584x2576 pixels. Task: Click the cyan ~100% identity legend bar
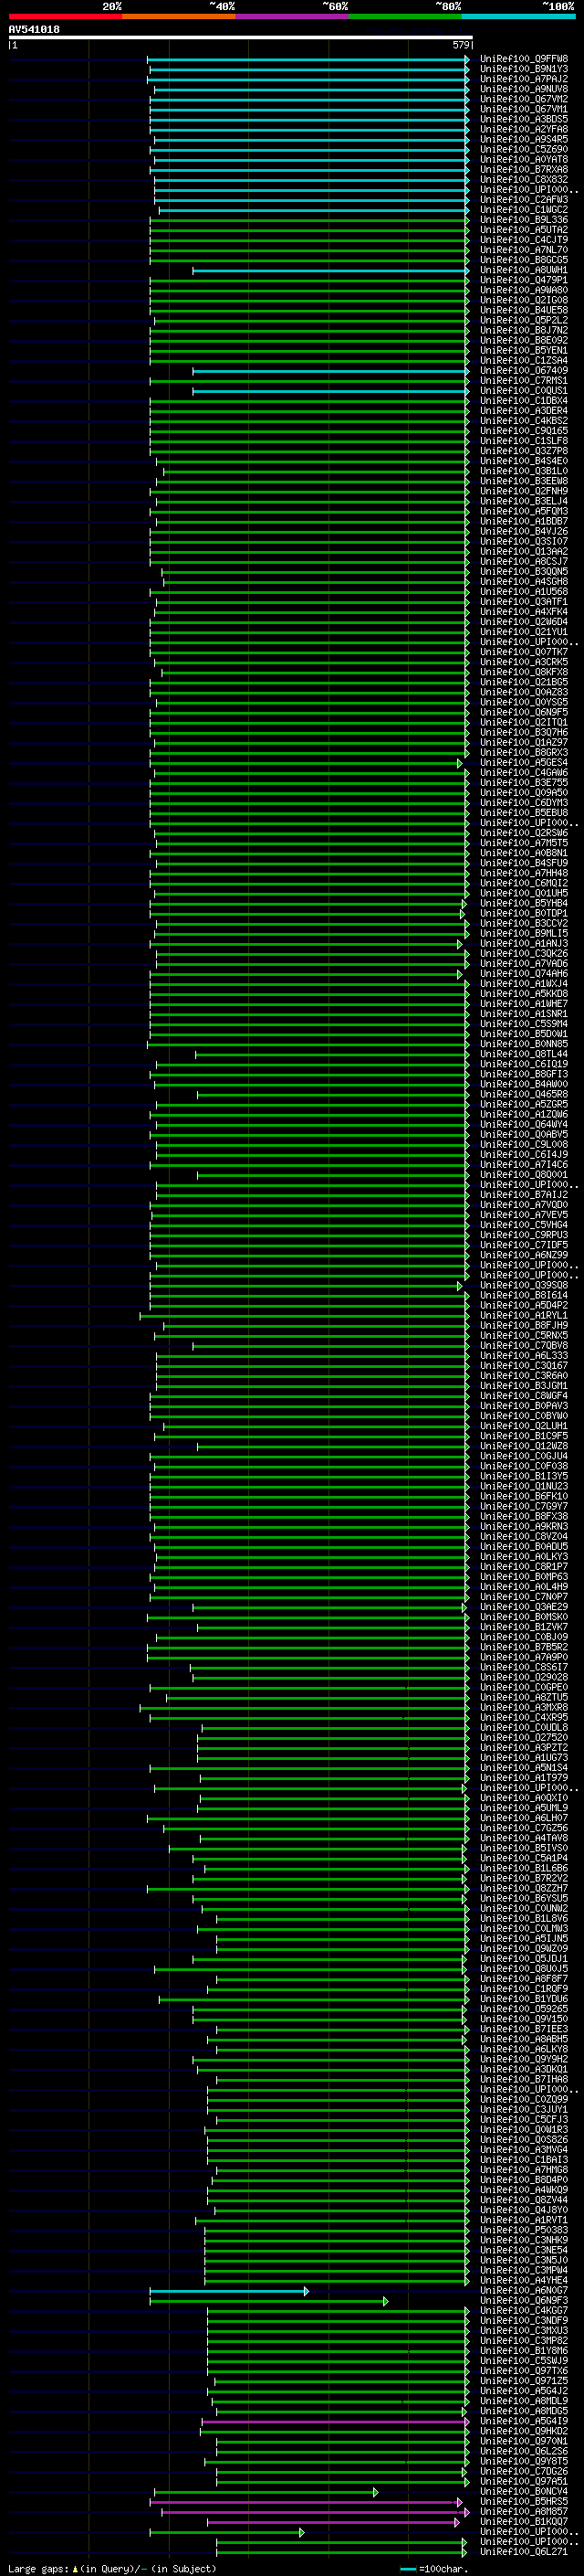tap(519, 16)
